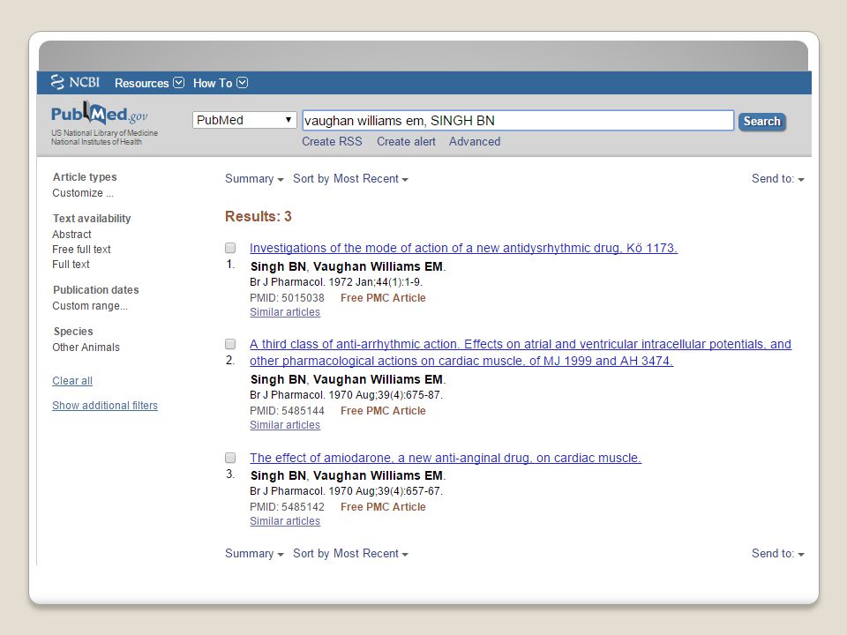Screen dimensions: 847x635
Task: Click Create RSS link
Action: pos(332,141)
